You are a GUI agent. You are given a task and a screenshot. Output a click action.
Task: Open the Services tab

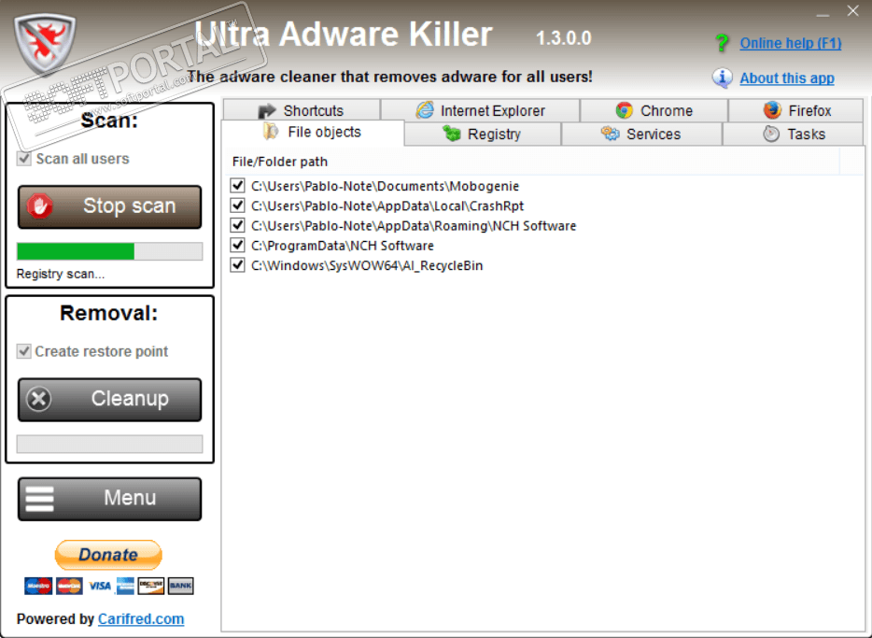click(641, 135)
